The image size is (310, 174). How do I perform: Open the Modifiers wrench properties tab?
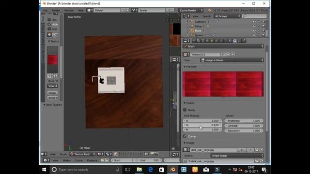221,41
